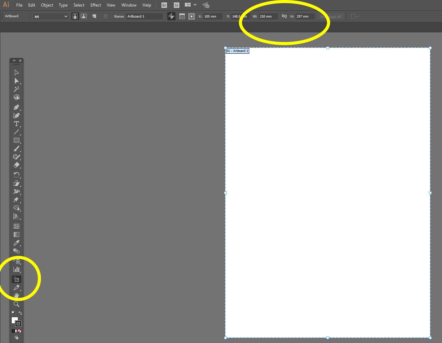Open the arrange documents layout dropdown
The height and width of the screenshot is (343, 442).
pyautogui.click(x=190, y=5)
